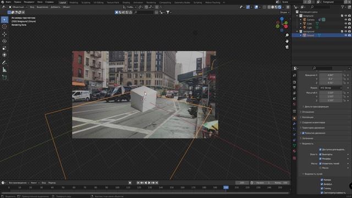Open the Modifiers wrench tab icon
The width and height of the screenshot is (352, 198).
point(294,124)
